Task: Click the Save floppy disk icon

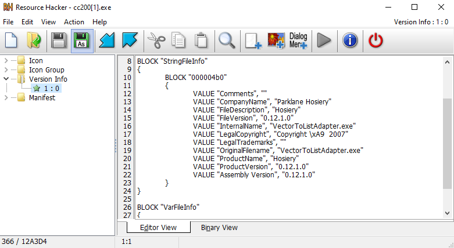Action: click(x=59, y=41)
